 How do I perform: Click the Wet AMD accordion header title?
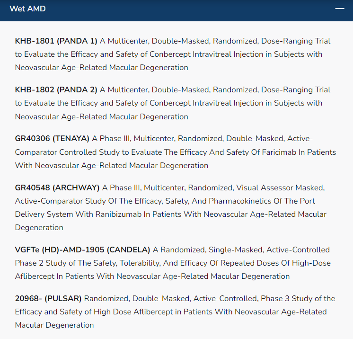(x=27, y=9)
